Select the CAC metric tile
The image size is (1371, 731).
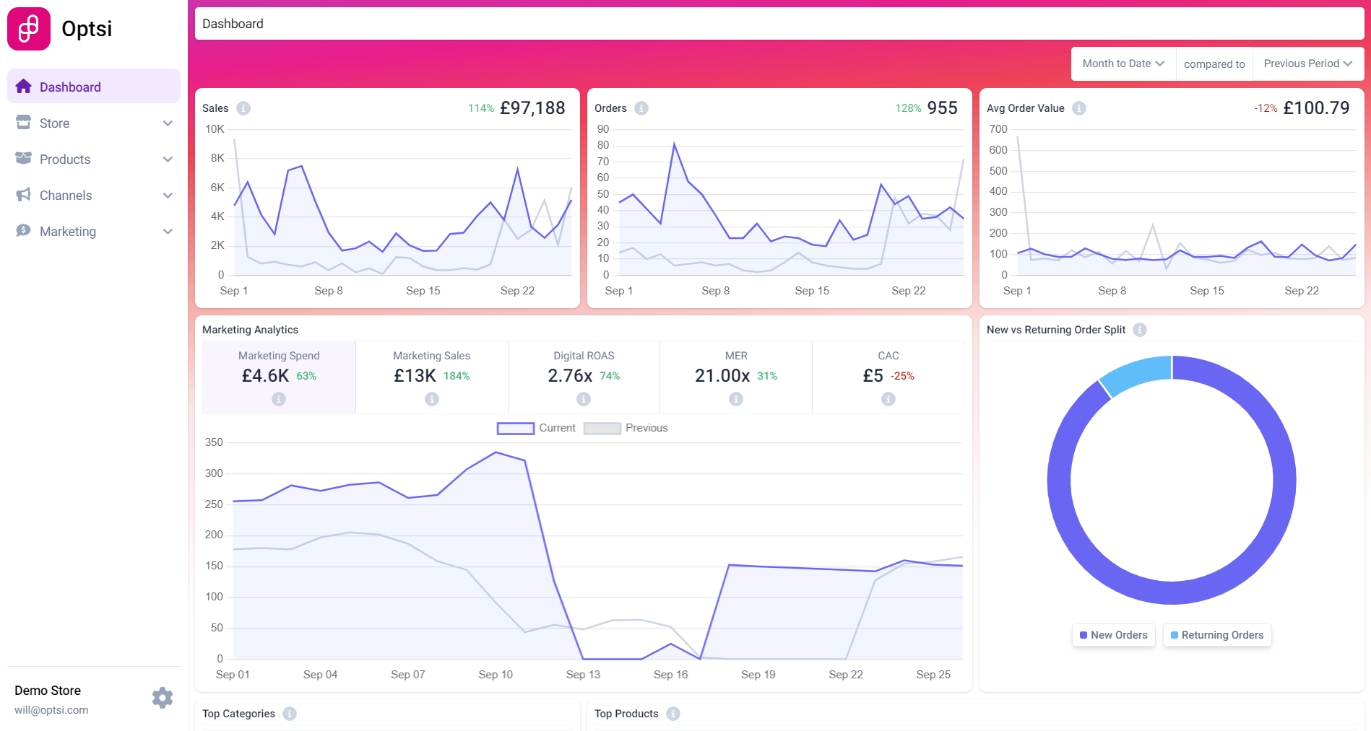(888, 377)
